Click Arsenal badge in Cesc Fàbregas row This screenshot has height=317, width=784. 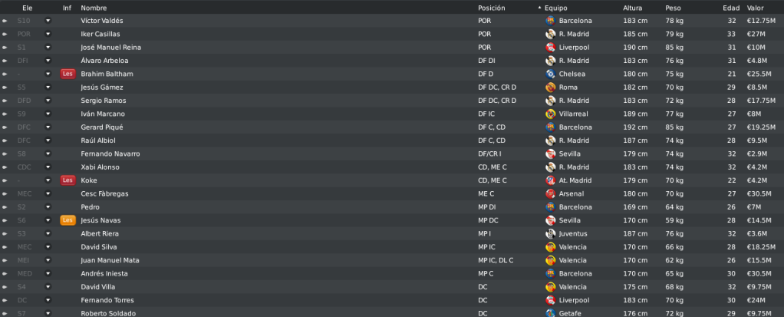[x=550, y=193]
